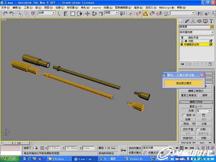Activate the Select Object arrow tool
Screen dimensions: 216x162
(59, 14)
